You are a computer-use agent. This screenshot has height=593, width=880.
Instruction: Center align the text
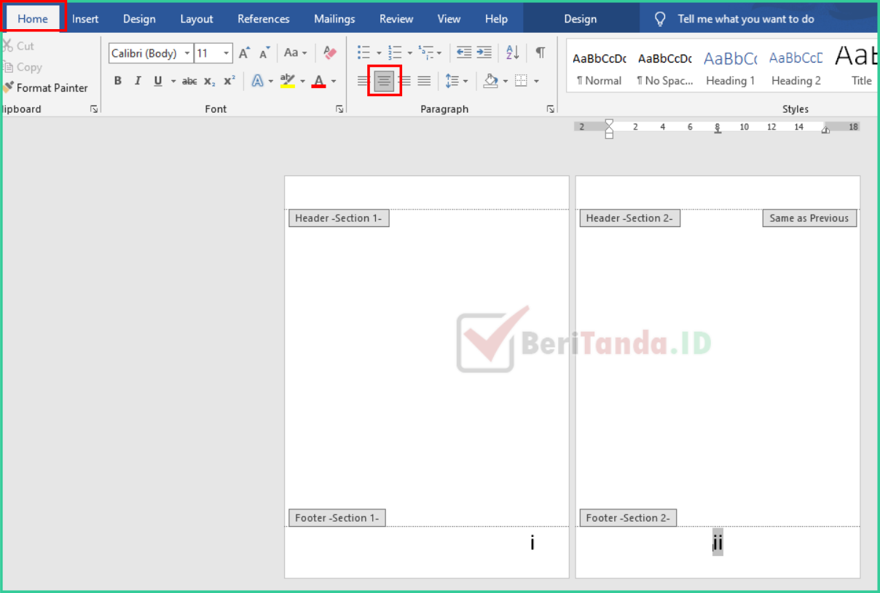384,81
